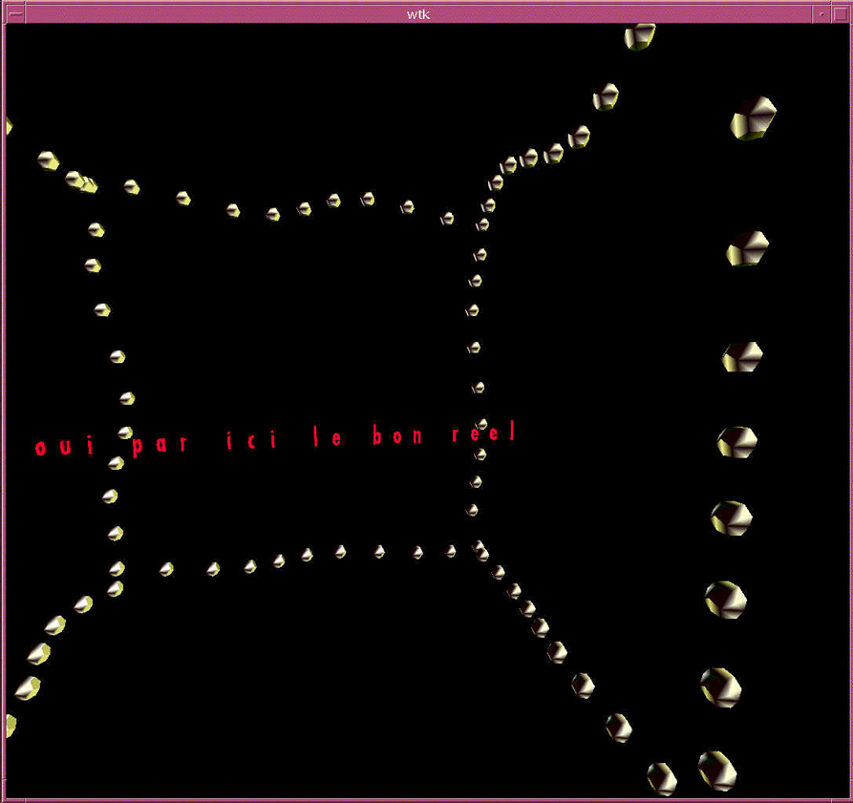Click the sphere cut off at the top edge
Screen dimensions: 853x803
click(639, 36)
